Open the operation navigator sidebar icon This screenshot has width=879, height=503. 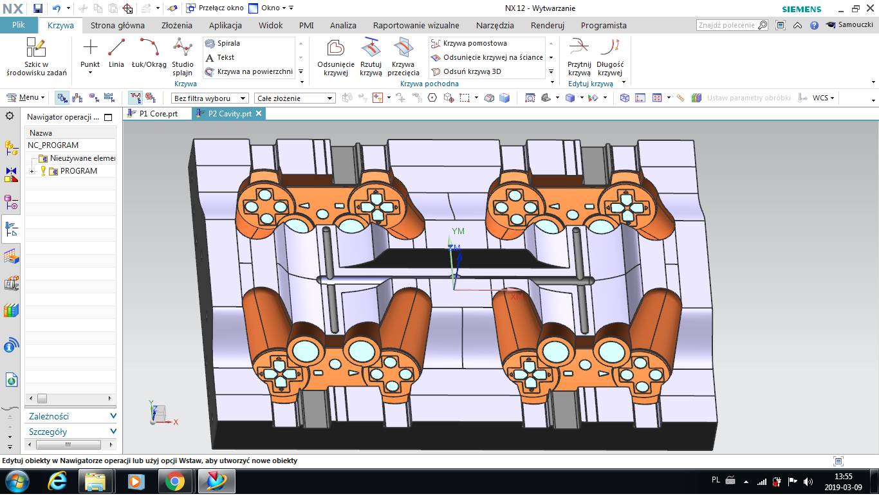[x=11, y=228]
